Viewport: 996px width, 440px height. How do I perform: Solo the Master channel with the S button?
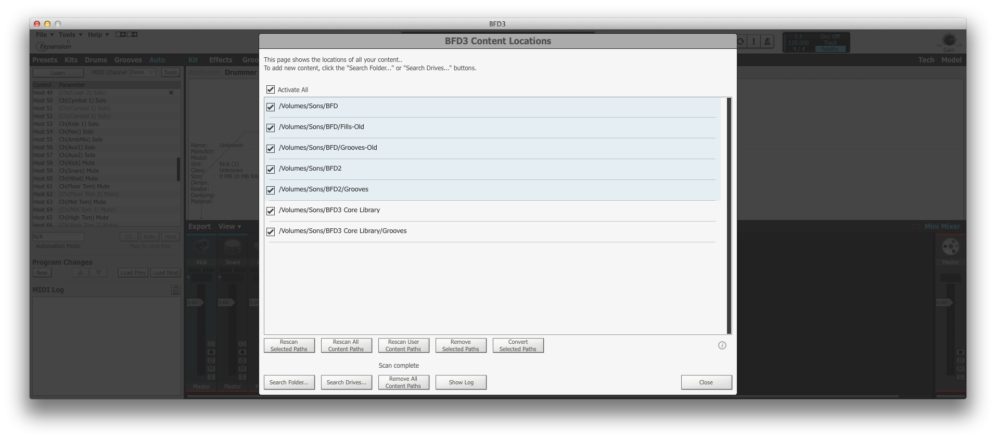[961, 377]
